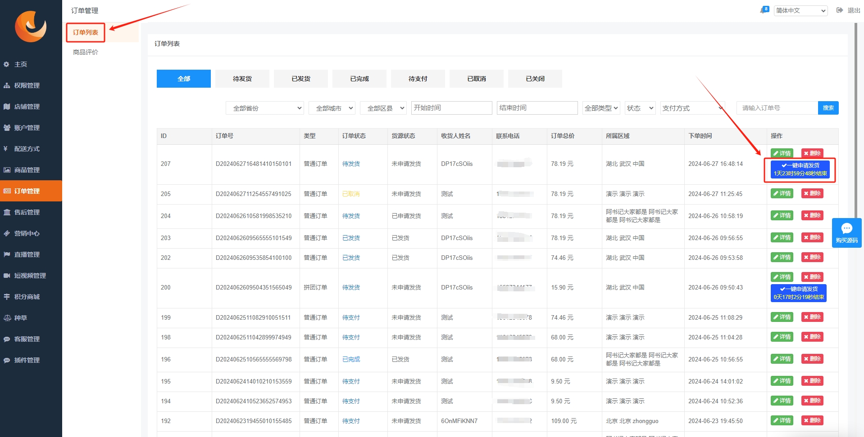Image resolution: width=864 pixels, height=437 pixels.
Task: Select the 全部 order tab
Action: point(184,79)
